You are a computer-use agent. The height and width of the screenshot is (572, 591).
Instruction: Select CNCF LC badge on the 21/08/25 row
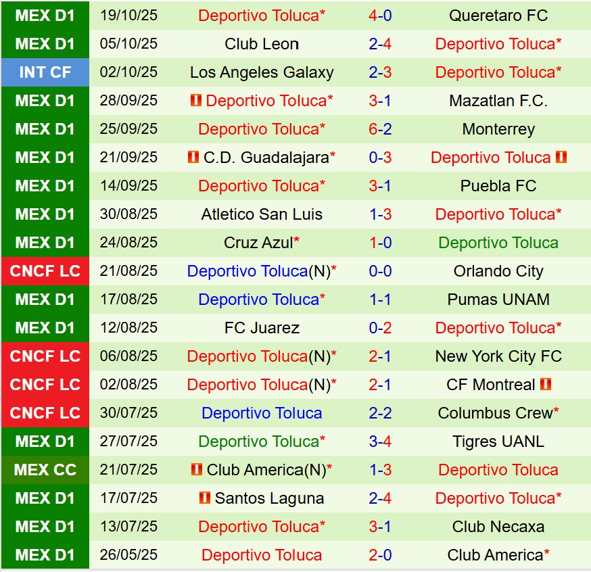tap(45, 271)
